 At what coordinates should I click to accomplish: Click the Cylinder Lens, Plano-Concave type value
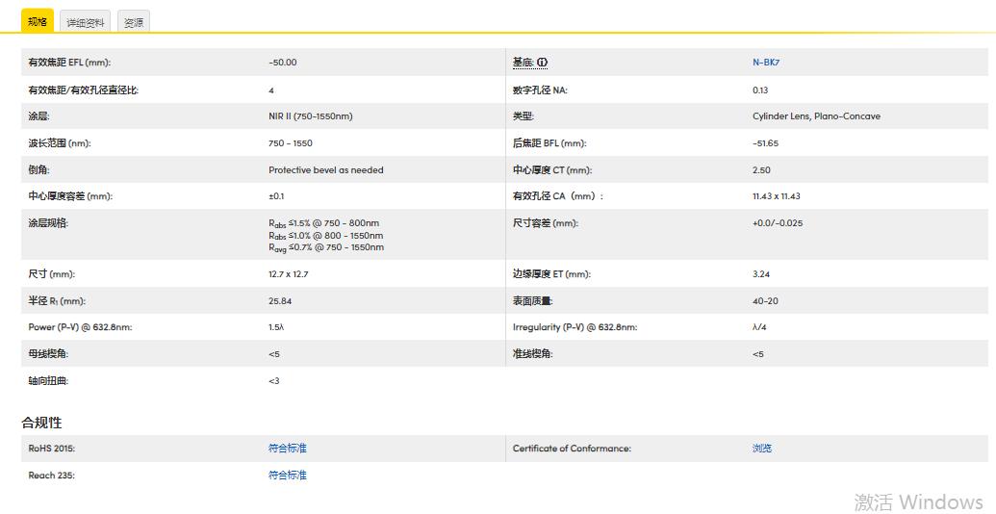815,116
